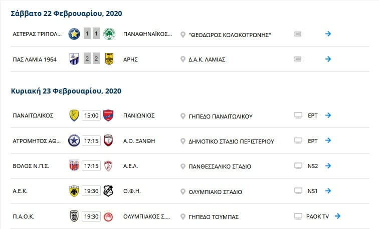
Task: Click the location pin next to ΟΛΥΜΠΙΑΚΟ ΣΤΑΔΙΟ
Action: click(183, 192)
